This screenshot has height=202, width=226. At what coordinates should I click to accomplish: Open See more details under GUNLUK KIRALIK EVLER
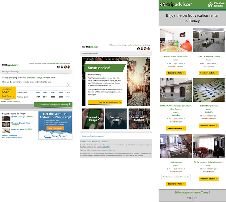208,73
